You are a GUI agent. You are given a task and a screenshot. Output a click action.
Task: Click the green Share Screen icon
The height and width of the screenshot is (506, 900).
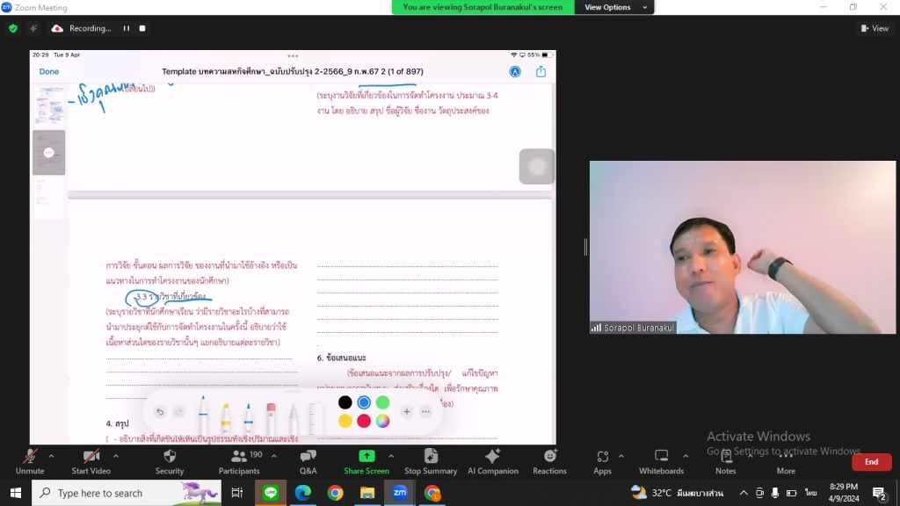coord(367,456)
